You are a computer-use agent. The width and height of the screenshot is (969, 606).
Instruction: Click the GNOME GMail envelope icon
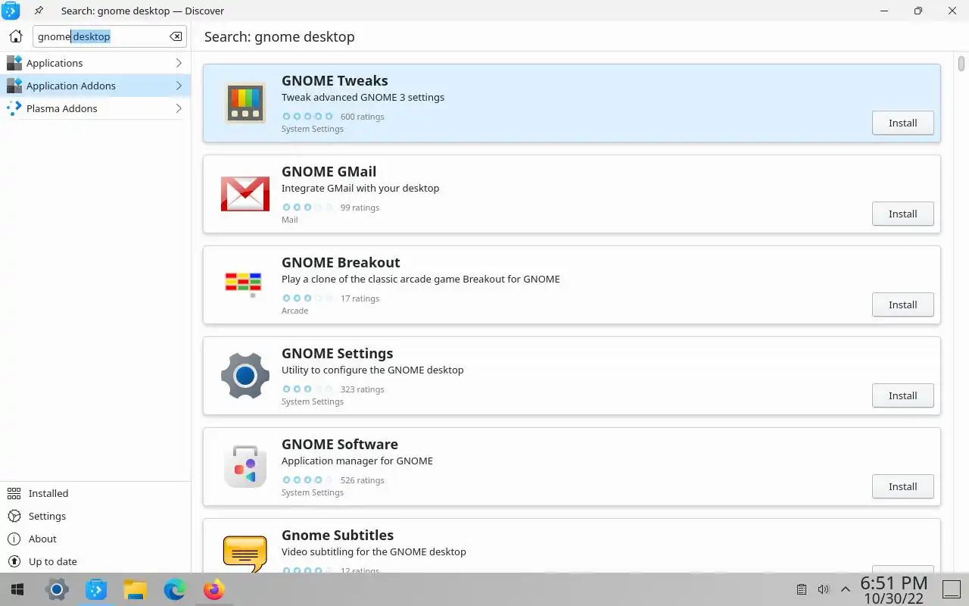[245, 194]
